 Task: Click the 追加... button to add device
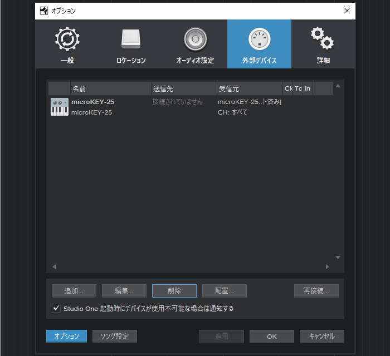[x=74, y=291]
